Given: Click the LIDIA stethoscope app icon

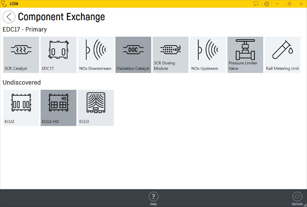Looking at the screenshot, I should pos(4,4).
